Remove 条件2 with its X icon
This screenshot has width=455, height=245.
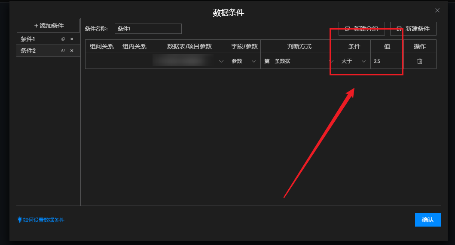tap(72, 51)
